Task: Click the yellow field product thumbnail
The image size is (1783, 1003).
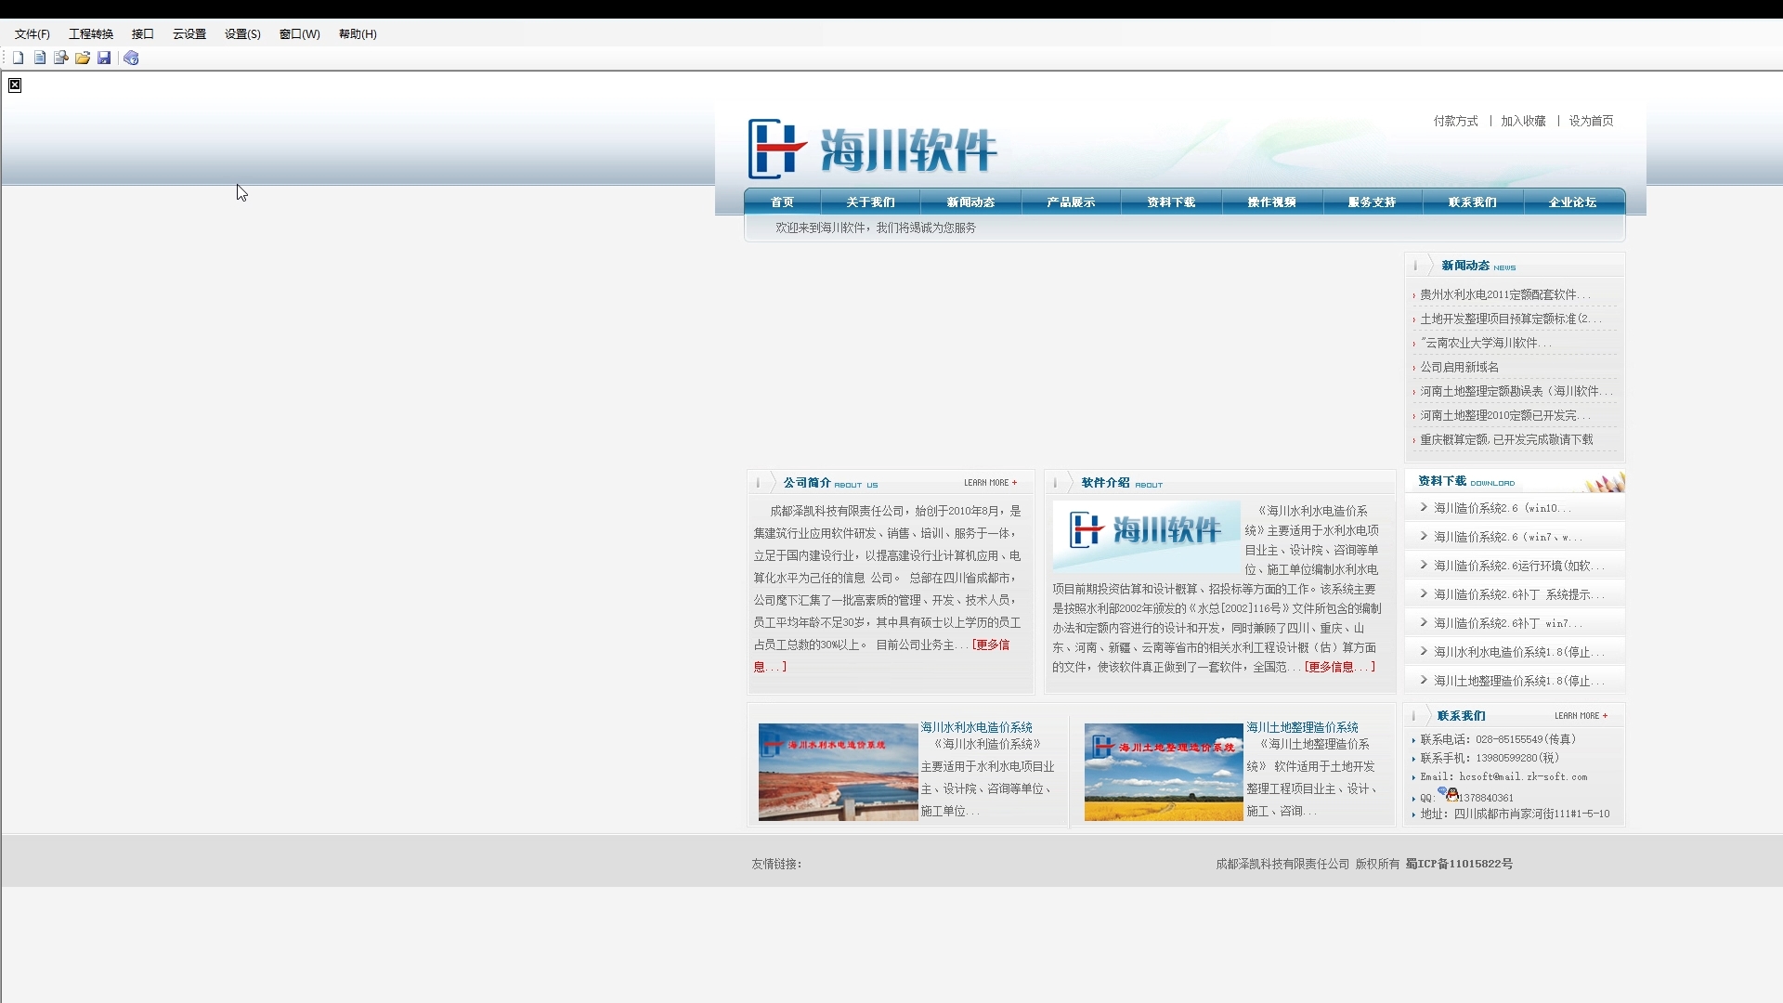Action: (x=1164, y=772)
